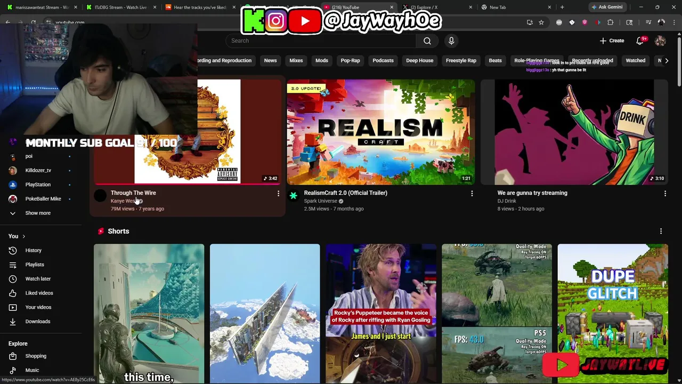
Task: Select the Deep House chip
Action: click(x=420, y=61)
